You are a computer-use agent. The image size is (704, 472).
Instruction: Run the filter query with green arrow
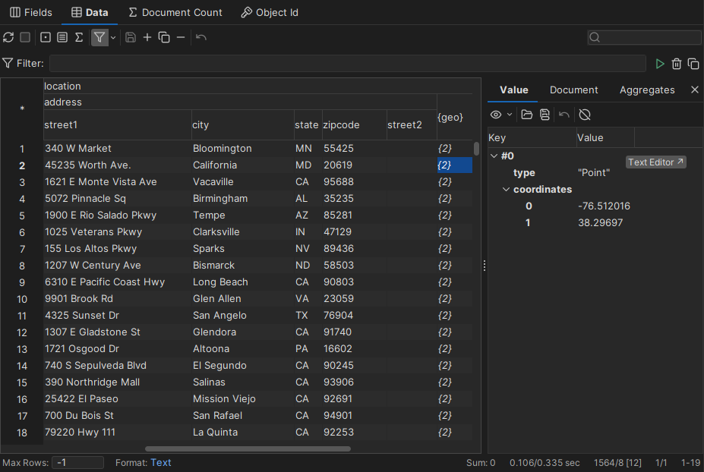(x=660, y=64)
